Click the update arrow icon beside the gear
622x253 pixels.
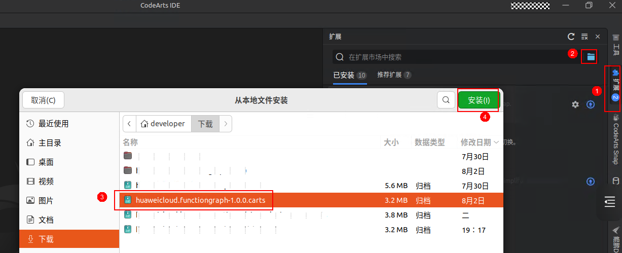tap(591, 104)
